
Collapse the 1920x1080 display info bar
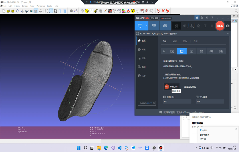pyautogui.click(x=228, y=34)
